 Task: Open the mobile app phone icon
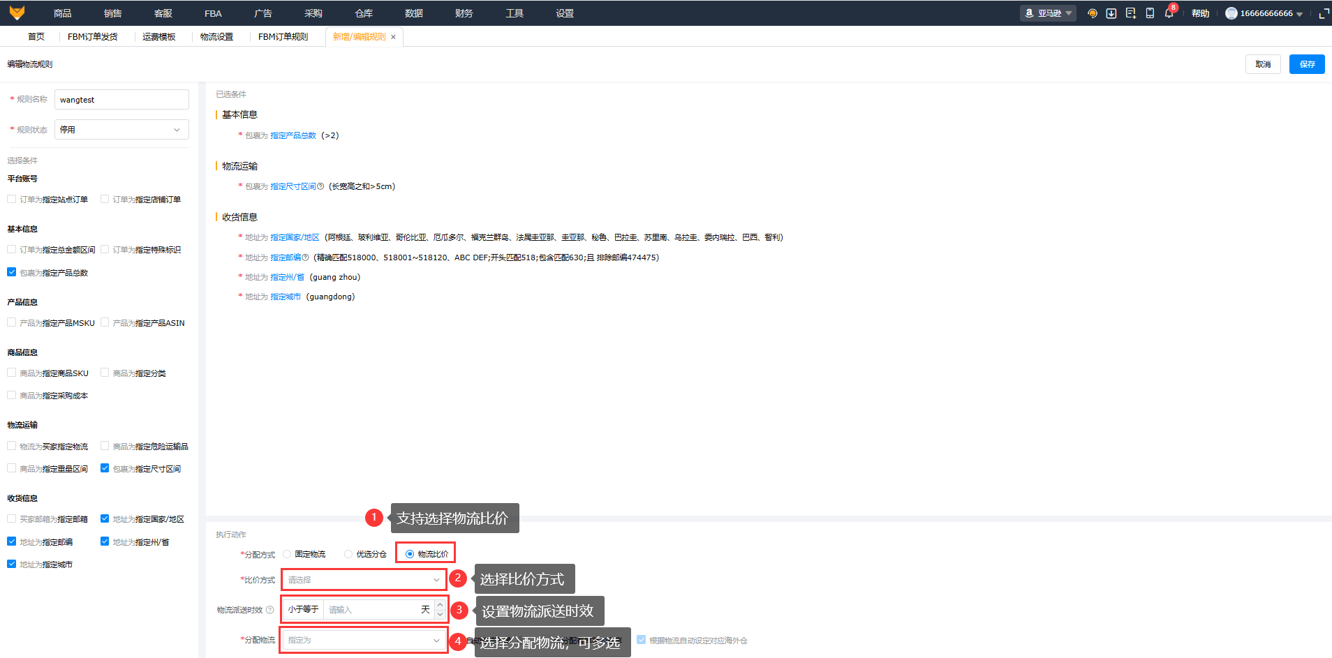click(1150, 13)
